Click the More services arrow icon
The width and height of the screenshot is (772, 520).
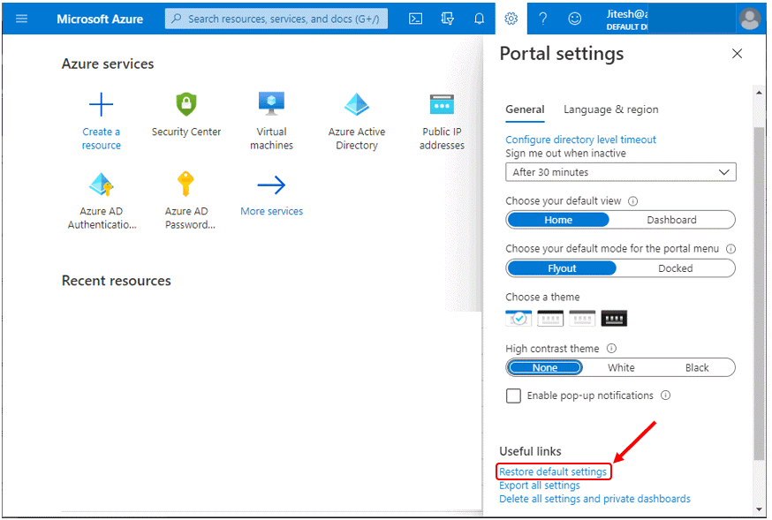[x=271, y=185]
